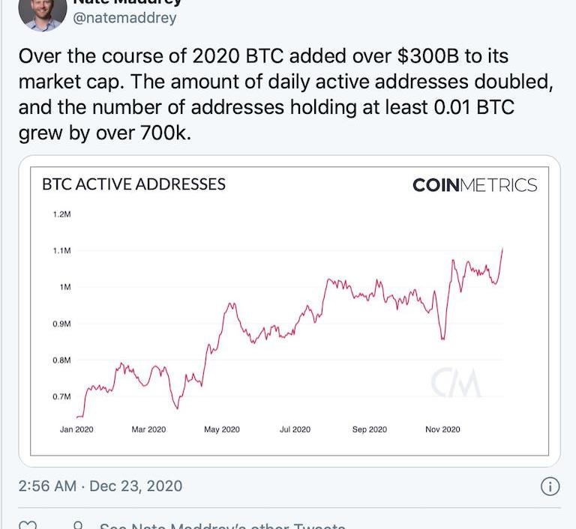The image size is (576, 529).
Task: Open the embedded BTC chart image
Action: point(289,311)
